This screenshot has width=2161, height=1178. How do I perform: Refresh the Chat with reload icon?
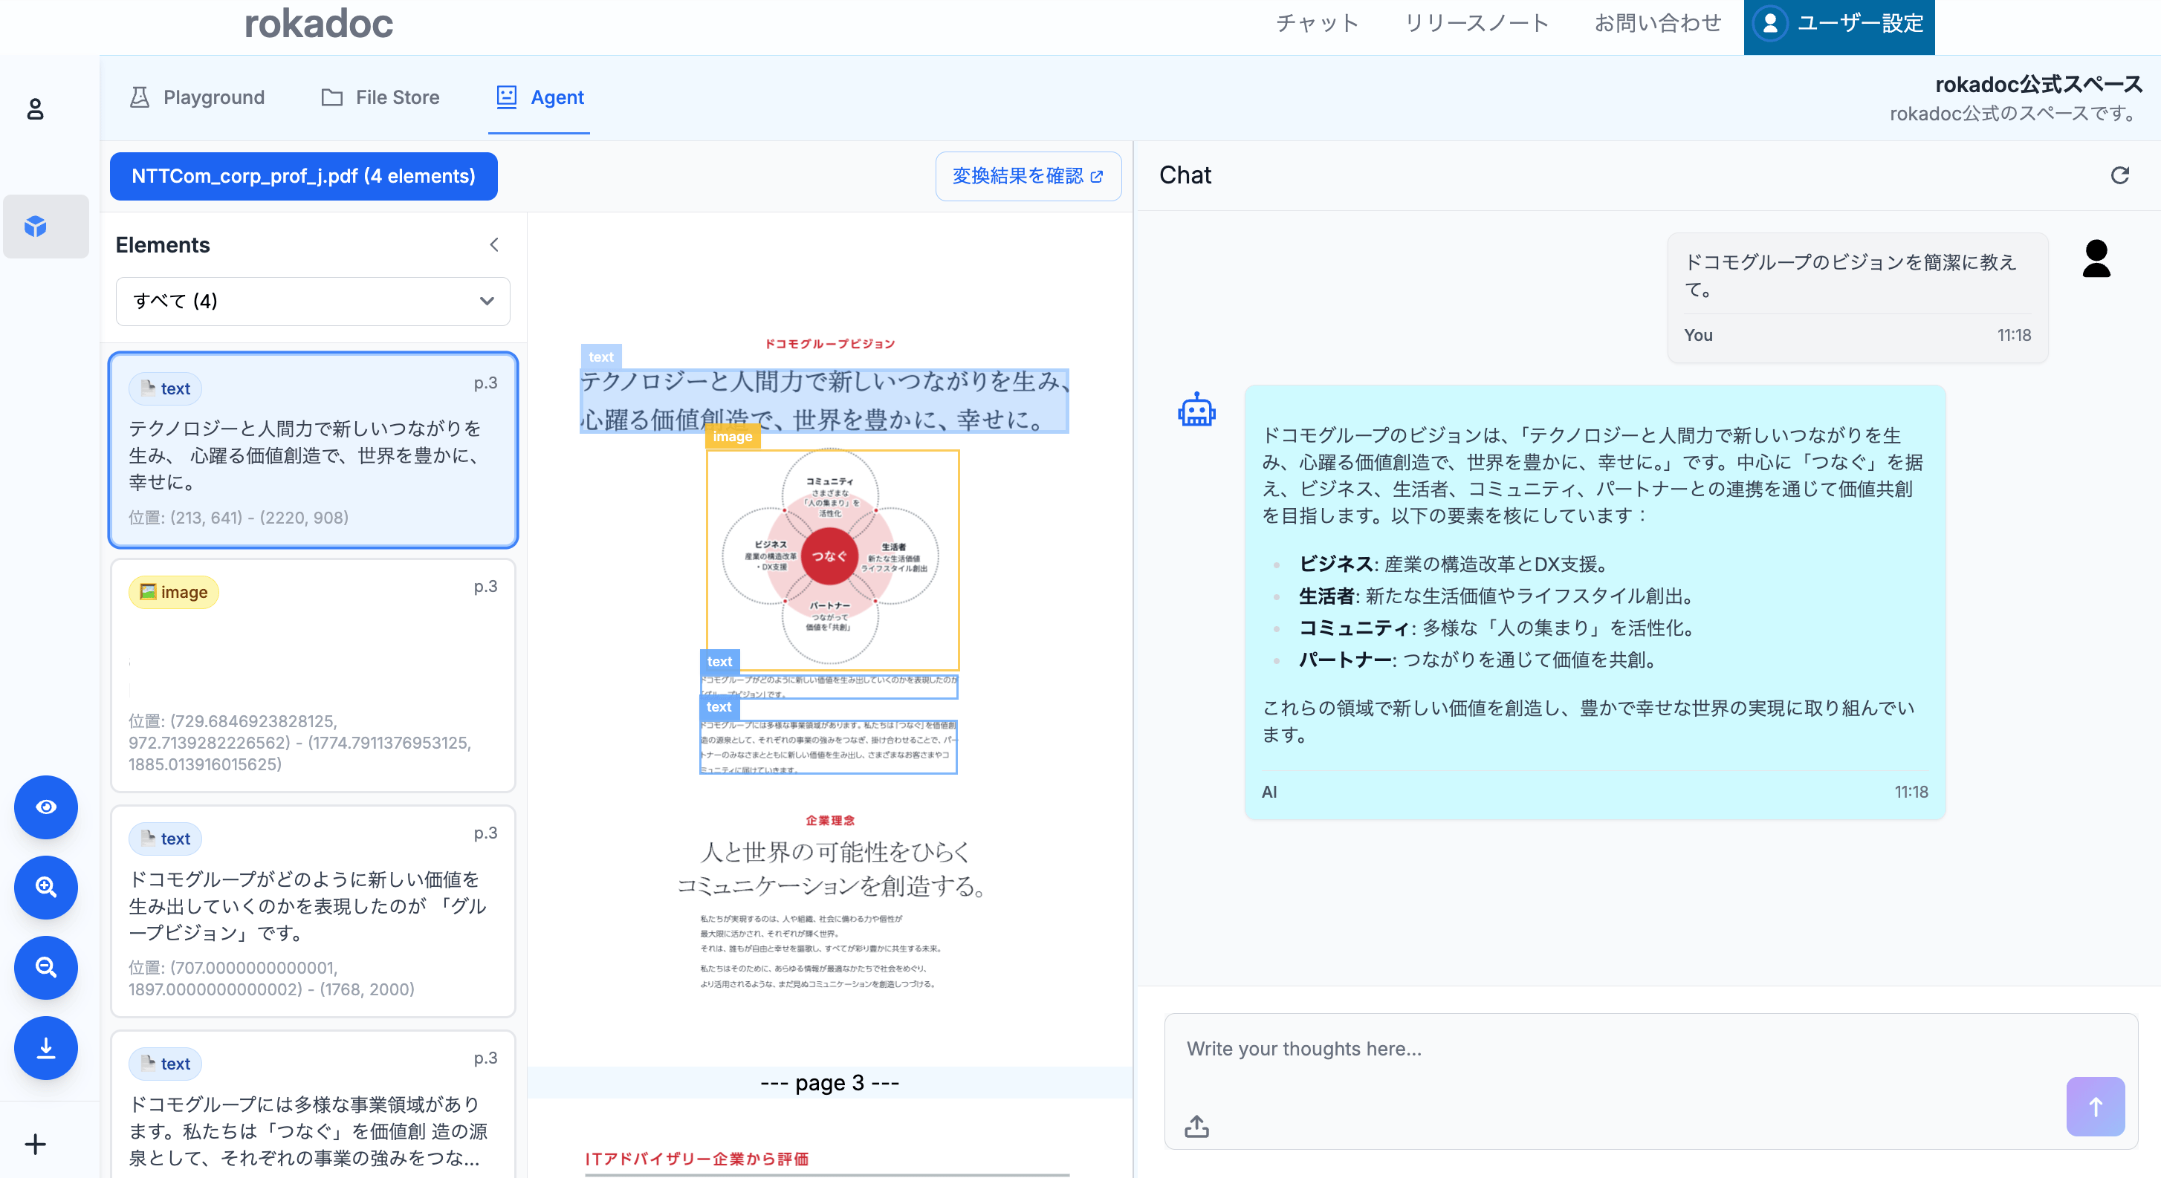(x=2119, y=175)
